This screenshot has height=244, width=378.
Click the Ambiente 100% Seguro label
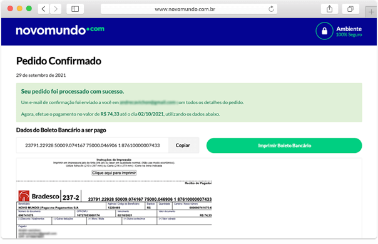click(349, 31)
